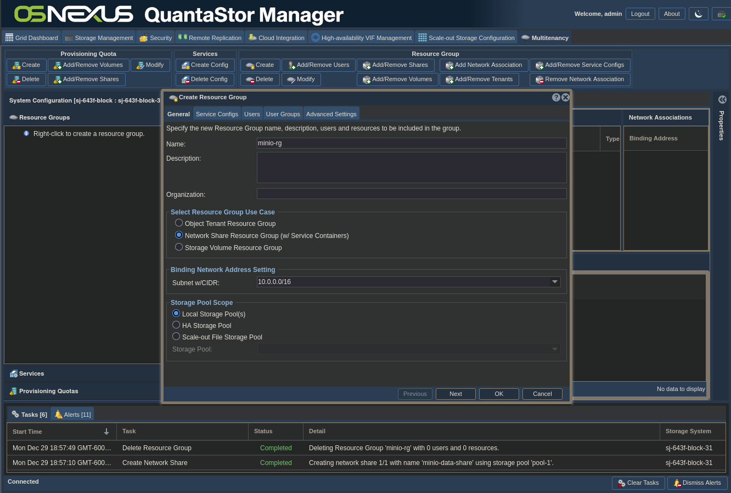Expand the Provisioning Quotas section
731x493 pixels.
click(x=48, y=391)
